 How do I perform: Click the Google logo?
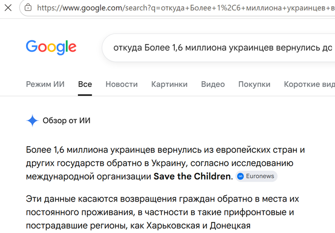pyautogui.click(x=51, y=48)
